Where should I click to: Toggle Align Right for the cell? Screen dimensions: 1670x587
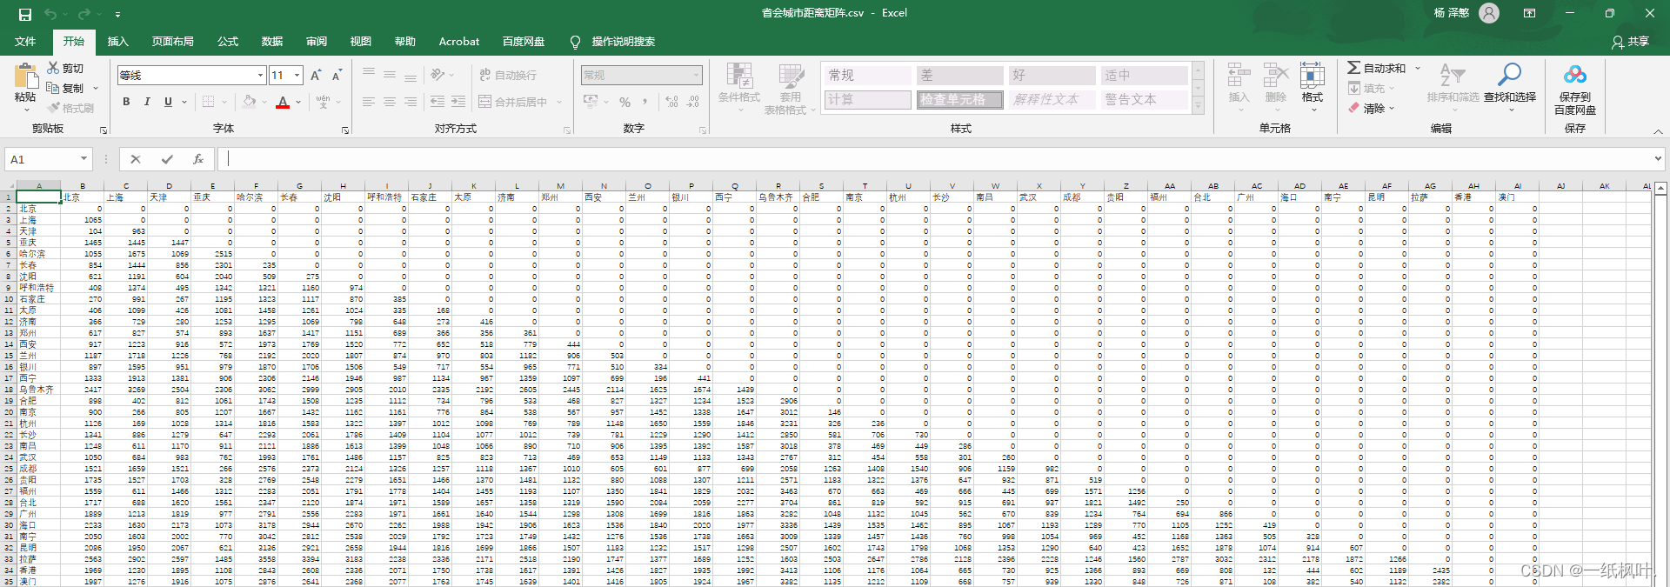click(x=411, y=102)
